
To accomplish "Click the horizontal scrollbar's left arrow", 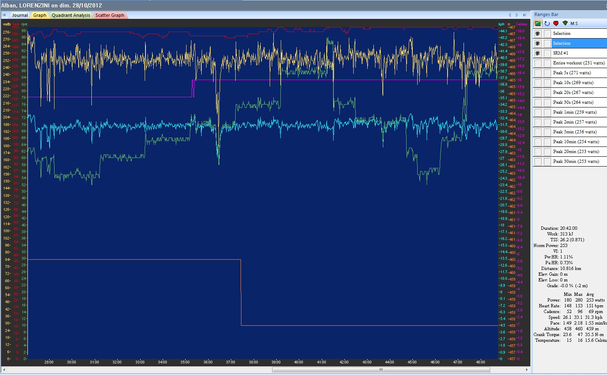I will [x=4, y=370].
